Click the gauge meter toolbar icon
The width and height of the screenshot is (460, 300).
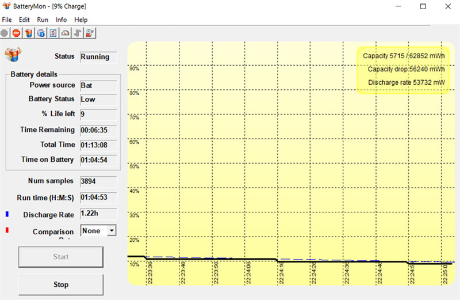click(66, 33)
